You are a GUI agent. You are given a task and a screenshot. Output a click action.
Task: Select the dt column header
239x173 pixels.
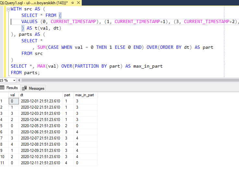coord(40,95)
